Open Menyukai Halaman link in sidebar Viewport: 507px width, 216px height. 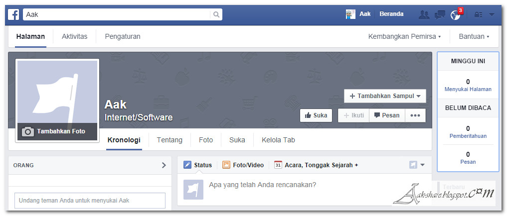click(x=468, y=89)
